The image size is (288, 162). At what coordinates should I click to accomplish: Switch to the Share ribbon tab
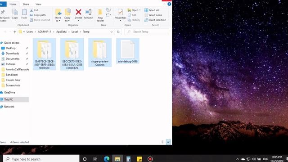coord(26,4)
